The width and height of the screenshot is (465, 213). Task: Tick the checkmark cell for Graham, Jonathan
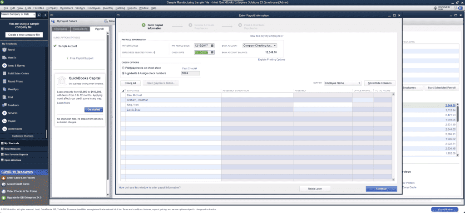123,100
